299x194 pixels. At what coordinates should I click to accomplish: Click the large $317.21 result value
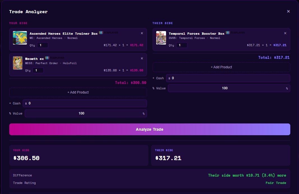coord(168,158)
